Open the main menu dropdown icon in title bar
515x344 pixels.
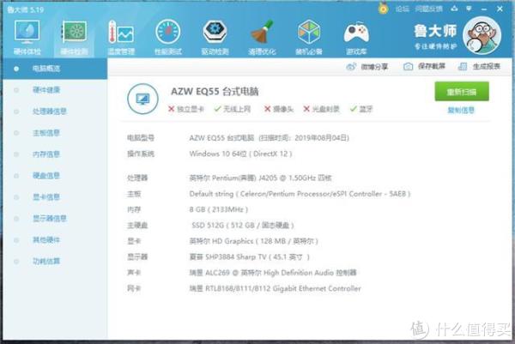click(469, 9)
